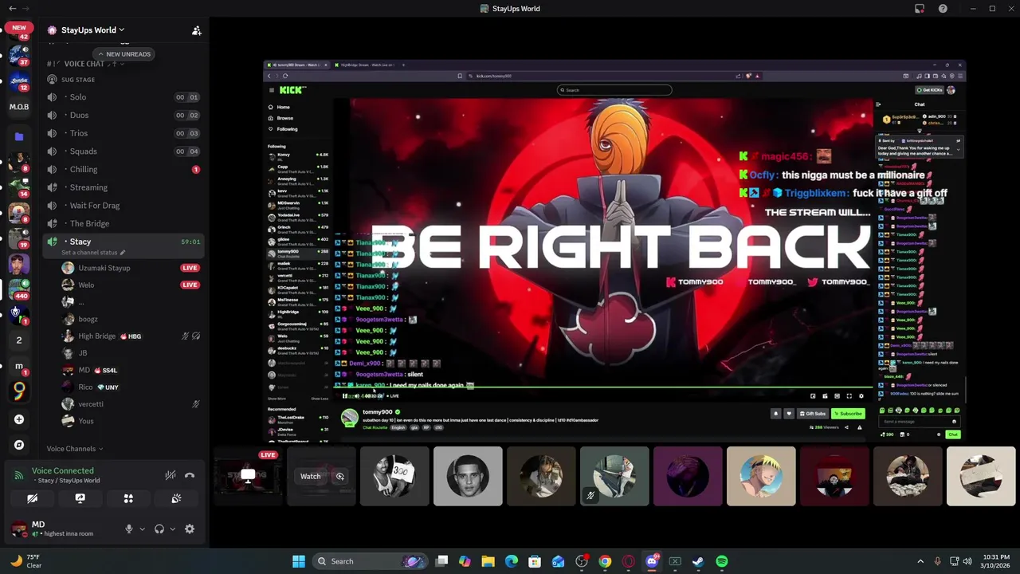Click Windows Start button
Image resolution: width=1020 pixels, height=574 pixels.
[x=299, y=561]
